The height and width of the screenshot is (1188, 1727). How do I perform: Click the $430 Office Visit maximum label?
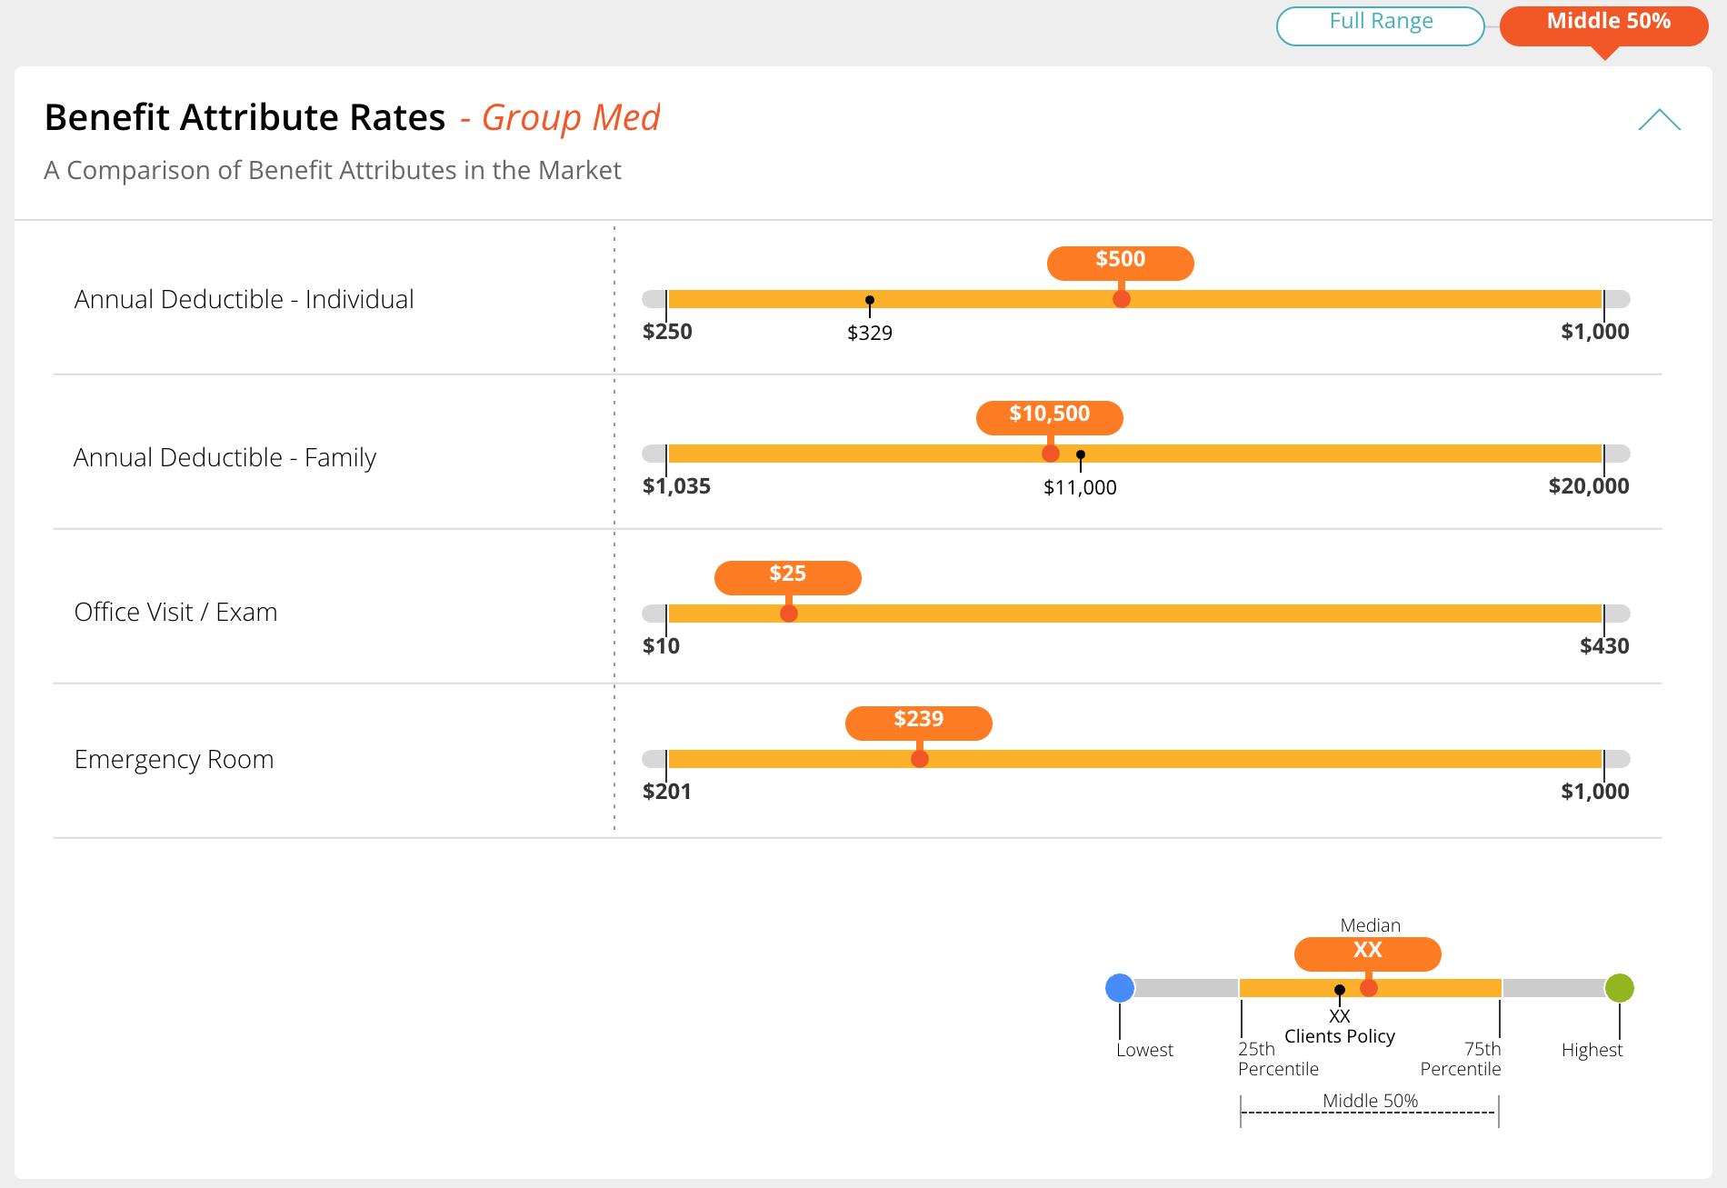(1604, 646)
